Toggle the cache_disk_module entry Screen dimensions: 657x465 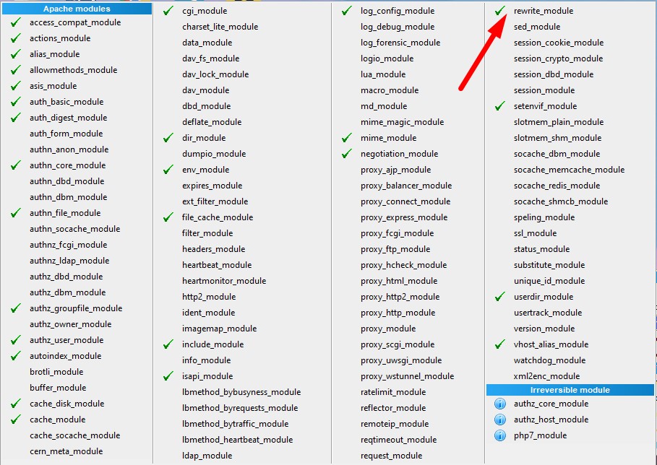(x=66, y=404)
